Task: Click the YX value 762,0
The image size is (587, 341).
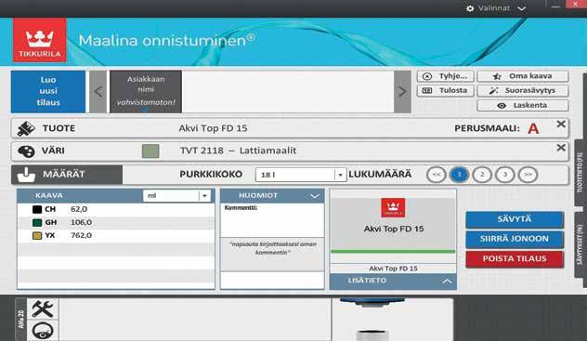Action: coord(81,235)
